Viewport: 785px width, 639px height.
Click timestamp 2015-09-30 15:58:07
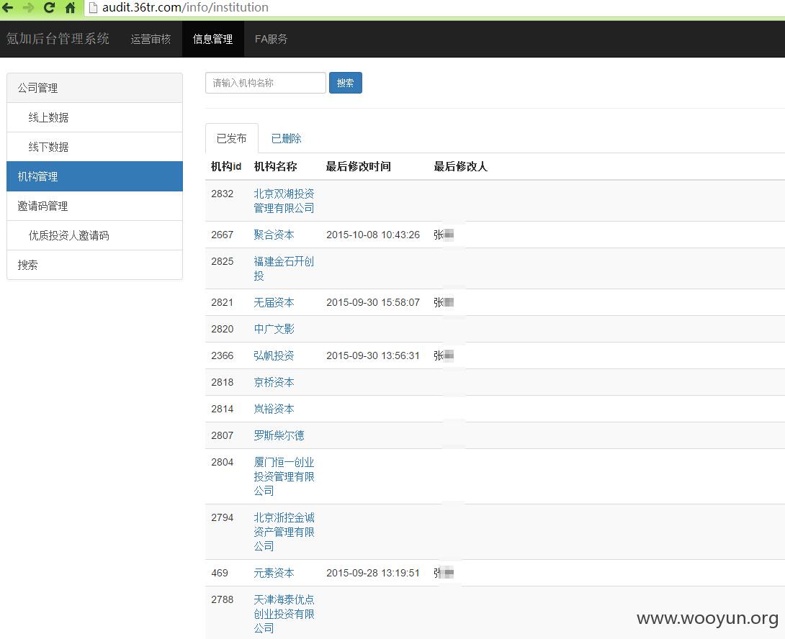coord(373,302)
